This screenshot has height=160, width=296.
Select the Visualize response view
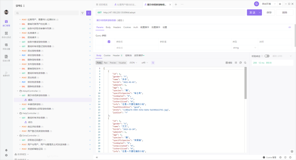(x=122, y=63)
